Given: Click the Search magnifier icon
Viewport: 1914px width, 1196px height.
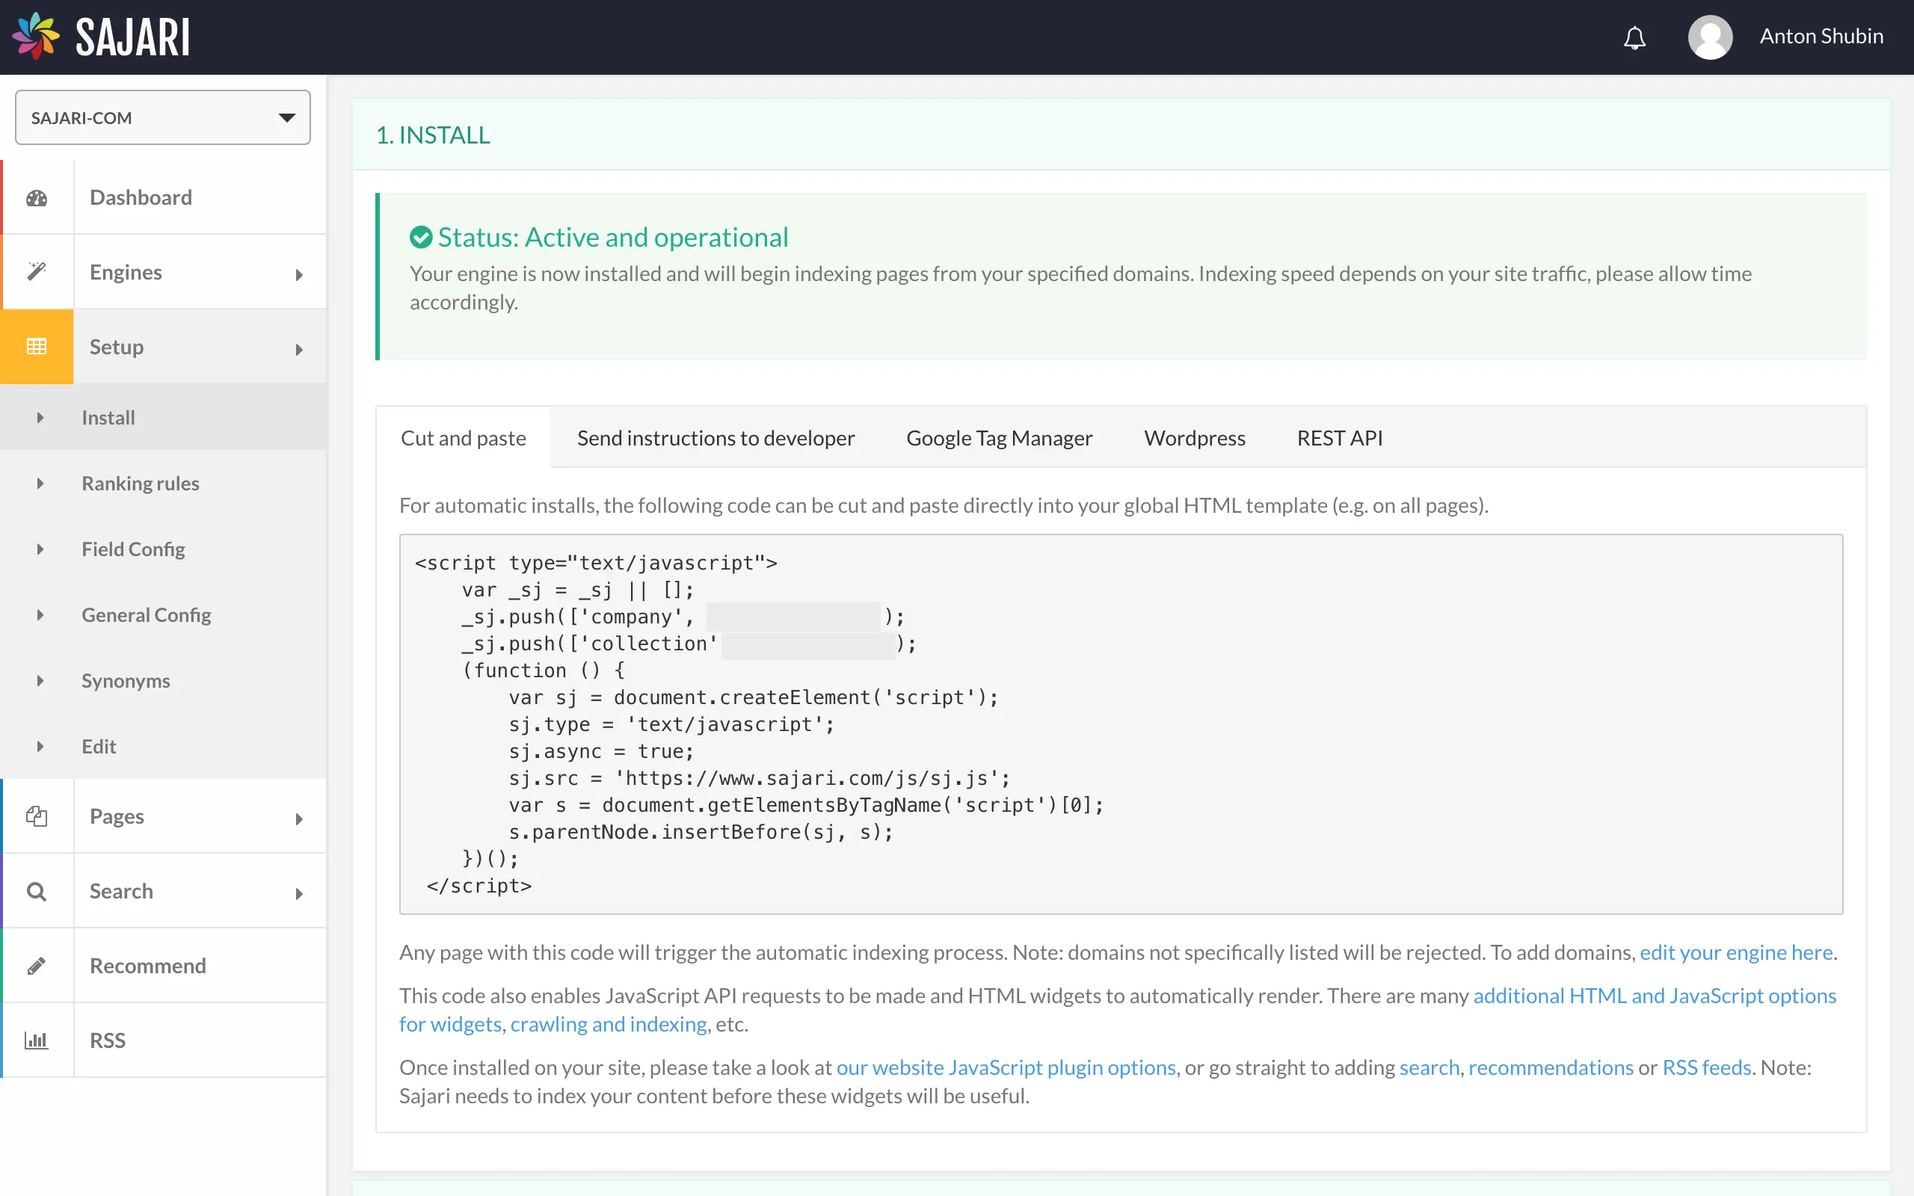Looking at the screenshot, I should 37,892.
